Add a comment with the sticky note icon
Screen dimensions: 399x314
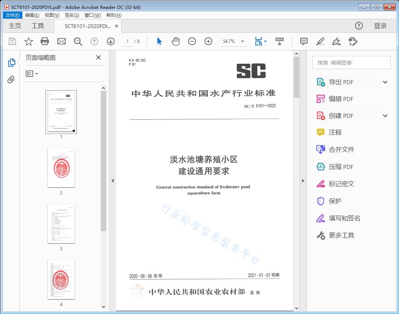[304, 41]
